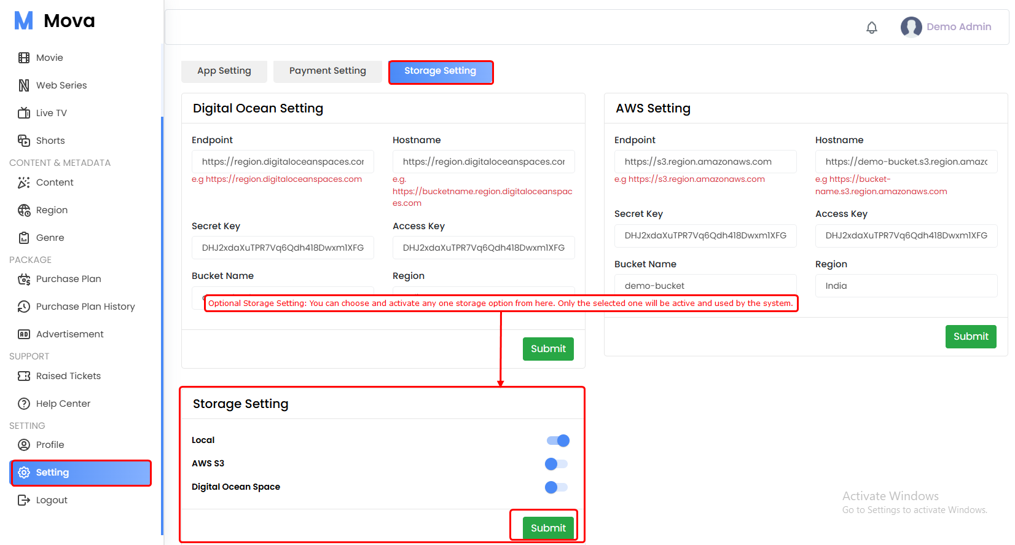Enable the Digital Ocean Space toggle
The image size is (1015, 545).
[556, 487]
